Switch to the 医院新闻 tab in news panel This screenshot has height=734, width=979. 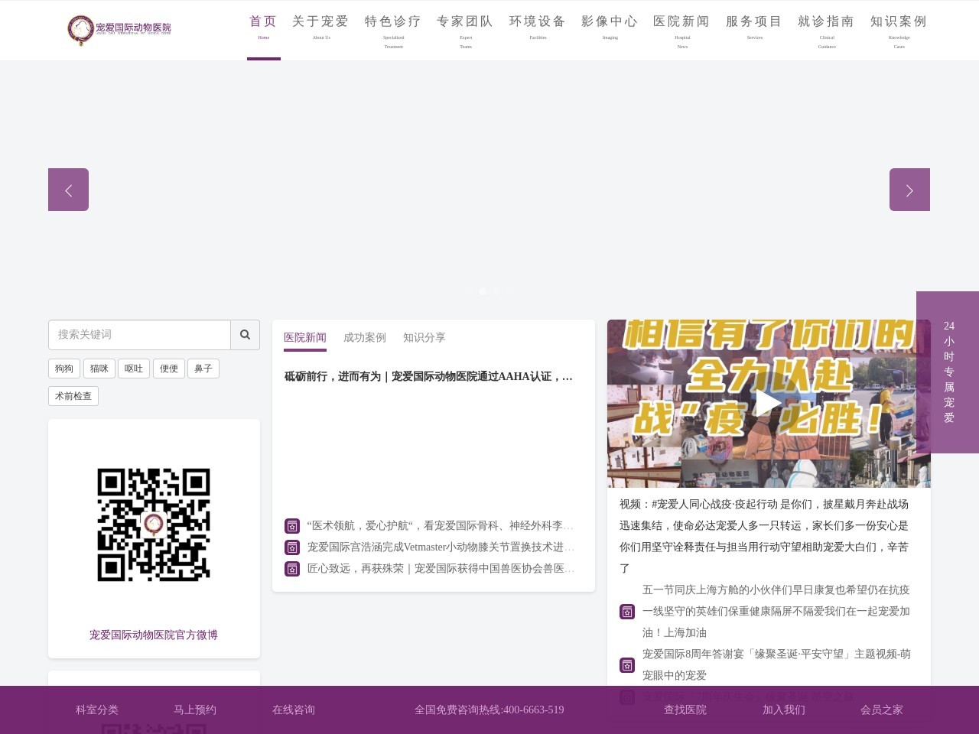click(305, 338)
